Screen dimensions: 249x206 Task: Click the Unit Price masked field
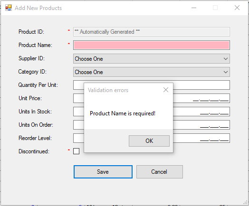201,98
